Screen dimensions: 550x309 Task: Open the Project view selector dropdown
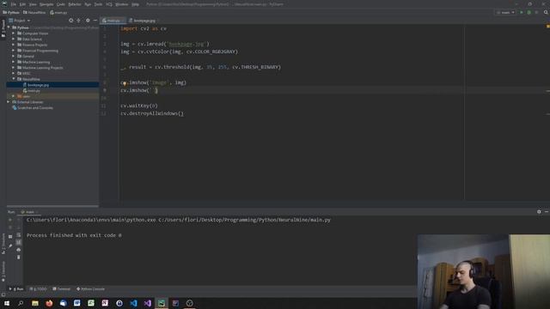(20, 21)
